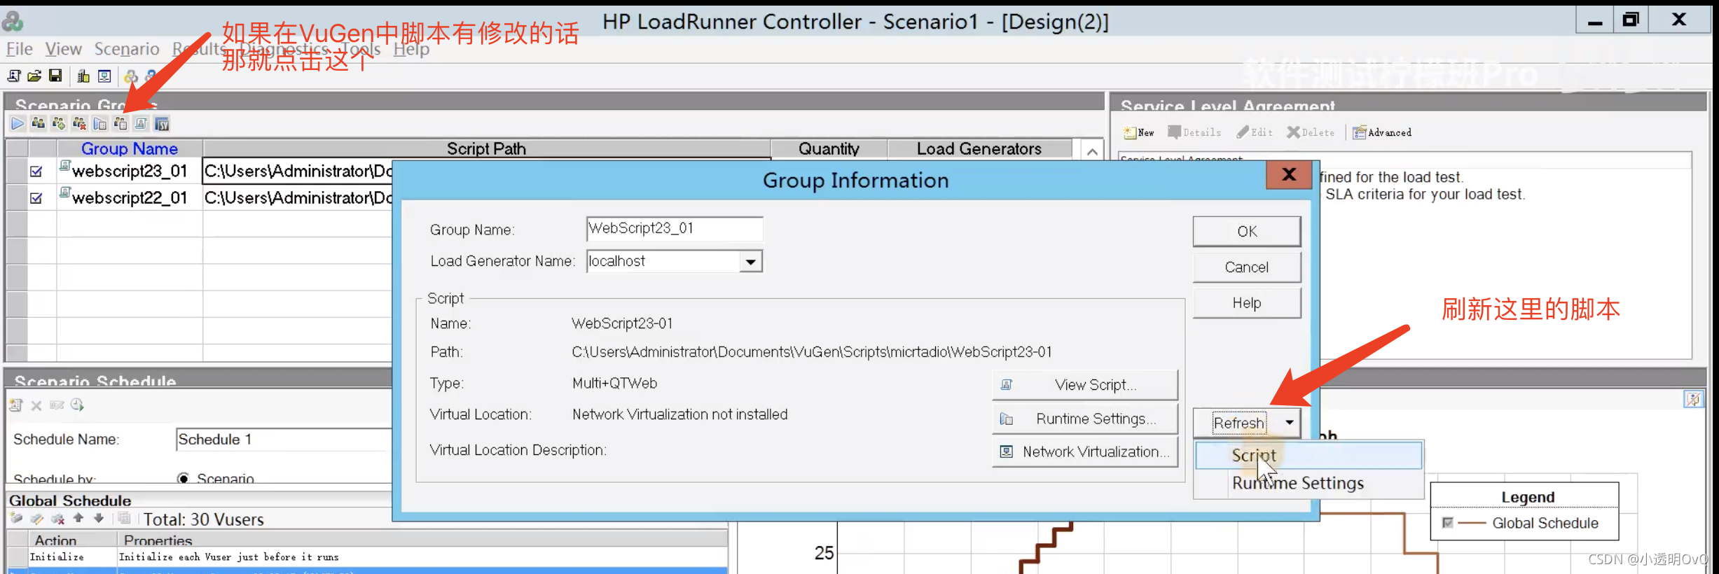Click the New SLA icon in Service Level Agreement
This screenshot has width=1719, height=574.
pos(1138,132)
